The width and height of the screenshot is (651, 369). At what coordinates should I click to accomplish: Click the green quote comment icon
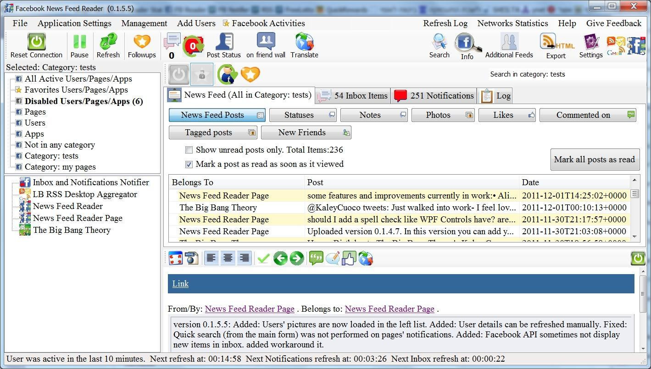[316, 259]
